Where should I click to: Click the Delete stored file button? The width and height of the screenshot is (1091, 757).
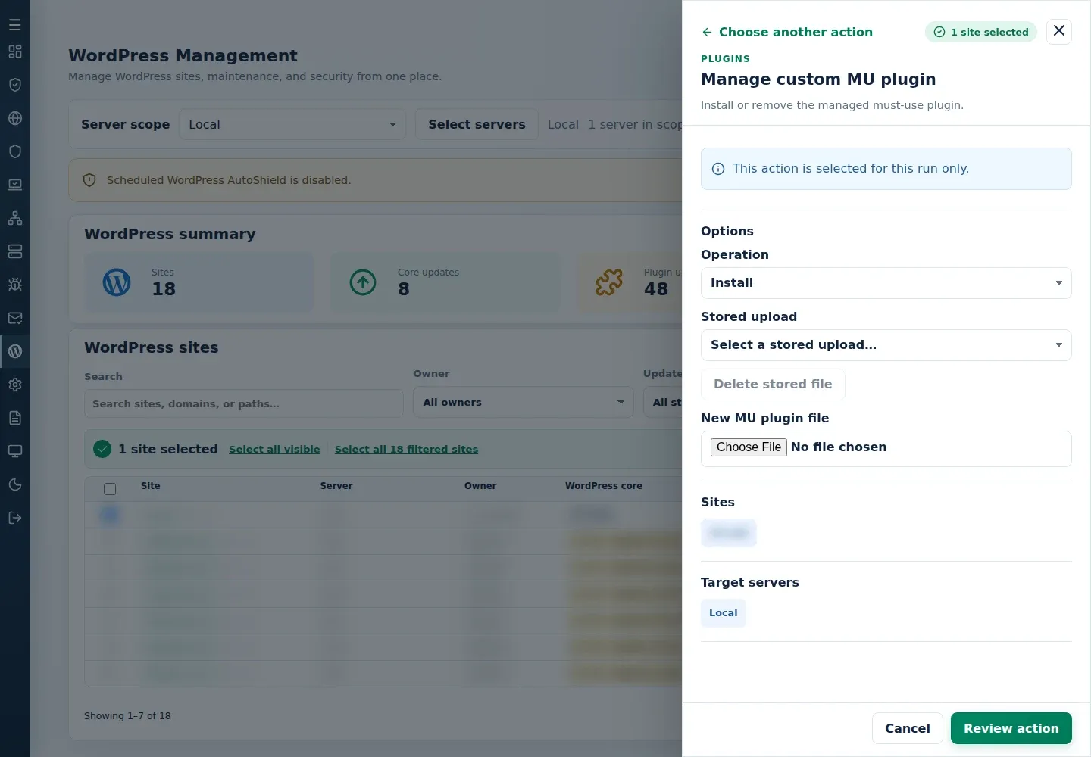[773, 385]
